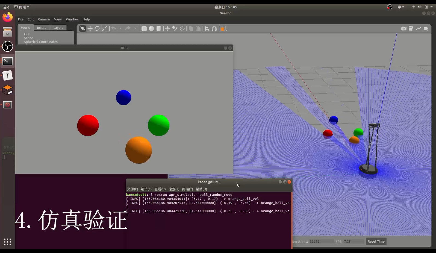Image resolution: width=436 pixels, height=253 pixels.
Task: Open terminal 终端(T) menu
Action: click(x=187, y=189)
